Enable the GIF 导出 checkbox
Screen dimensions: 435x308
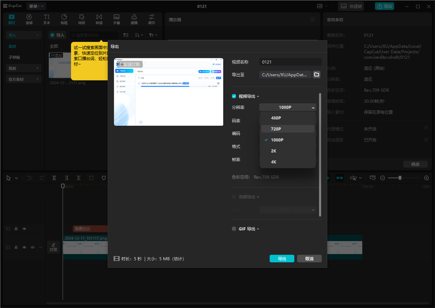click(234, 229)
